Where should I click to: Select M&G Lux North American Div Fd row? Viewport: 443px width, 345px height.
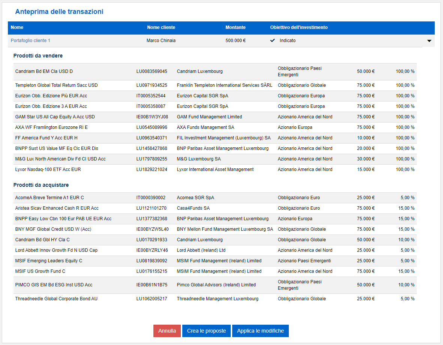tap(215, 159)
